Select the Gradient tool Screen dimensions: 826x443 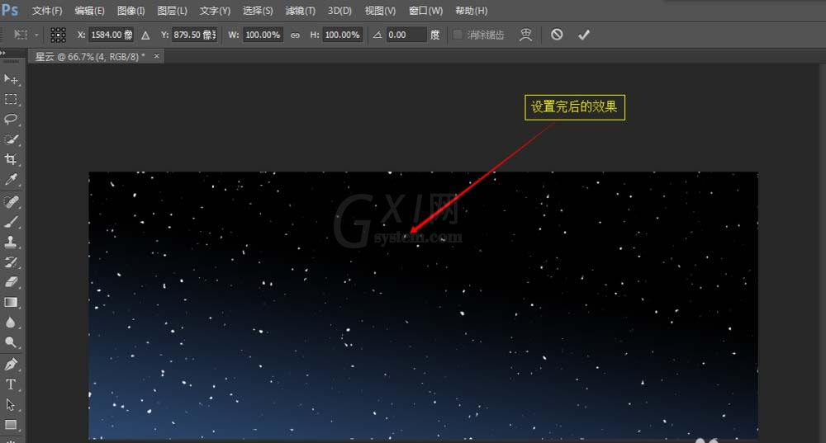(11, 303)
